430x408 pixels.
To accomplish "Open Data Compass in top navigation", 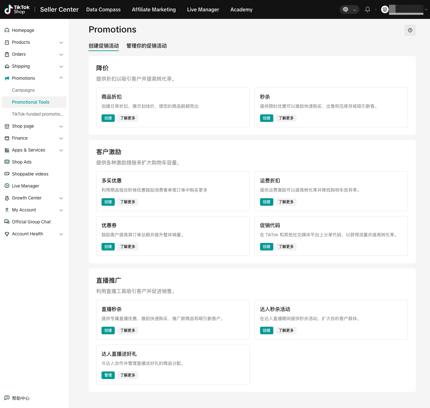I will [103, 9].
